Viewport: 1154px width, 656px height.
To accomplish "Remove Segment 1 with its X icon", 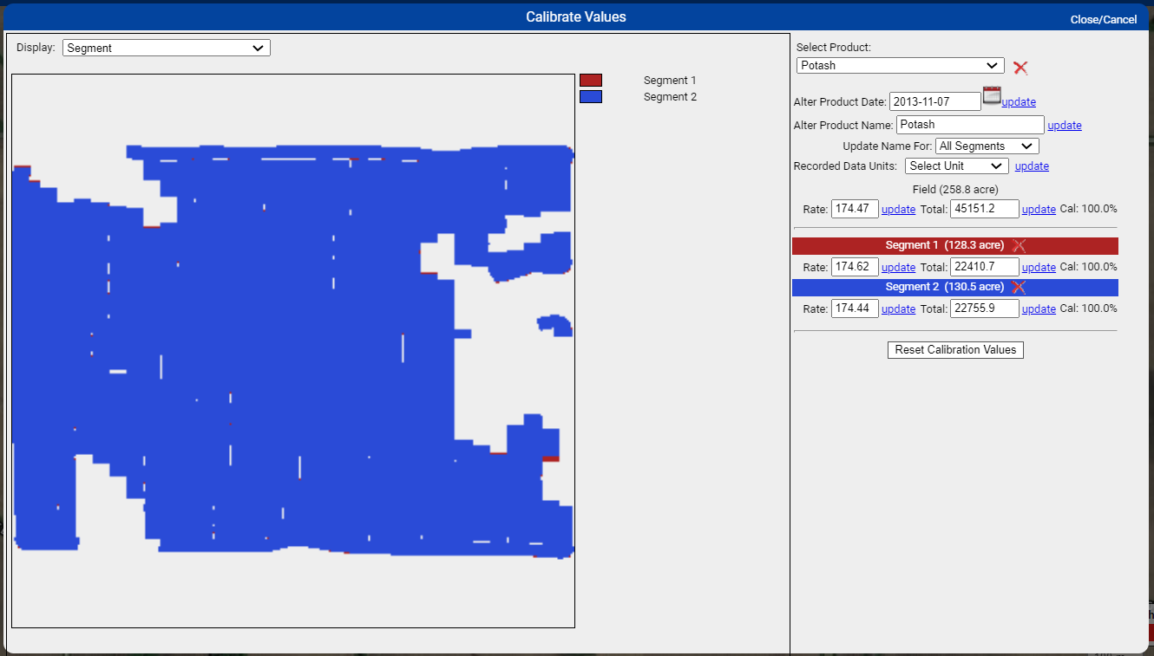I will (1019, 245).
